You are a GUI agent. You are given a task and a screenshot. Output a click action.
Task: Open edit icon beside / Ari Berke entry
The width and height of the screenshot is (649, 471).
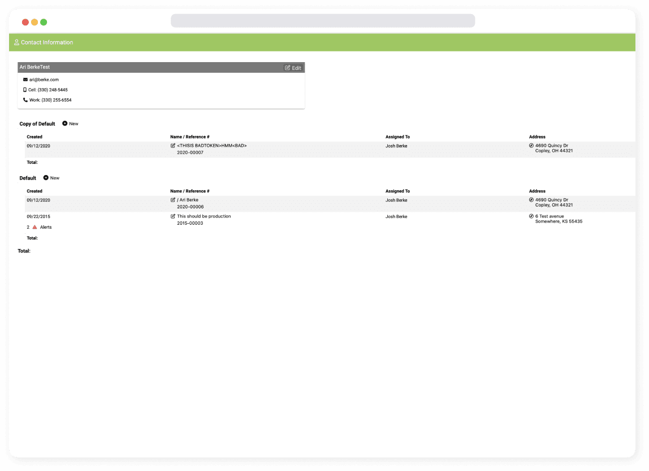click(173, 200)
